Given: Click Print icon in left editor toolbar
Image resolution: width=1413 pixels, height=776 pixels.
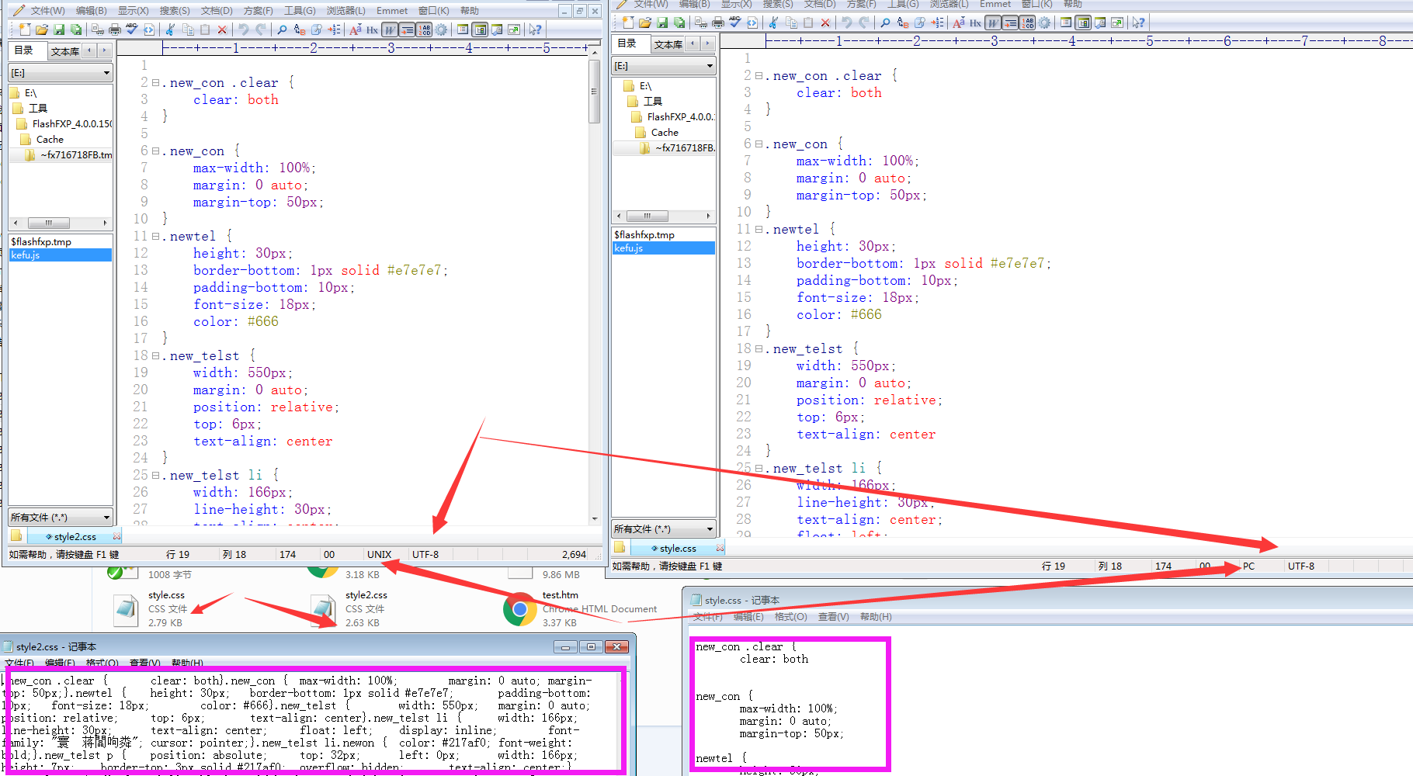Looking at the screenshot, I should pos(115,29).
